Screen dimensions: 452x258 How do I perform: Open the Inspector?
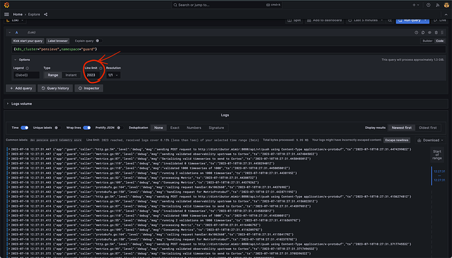[89, 88]
